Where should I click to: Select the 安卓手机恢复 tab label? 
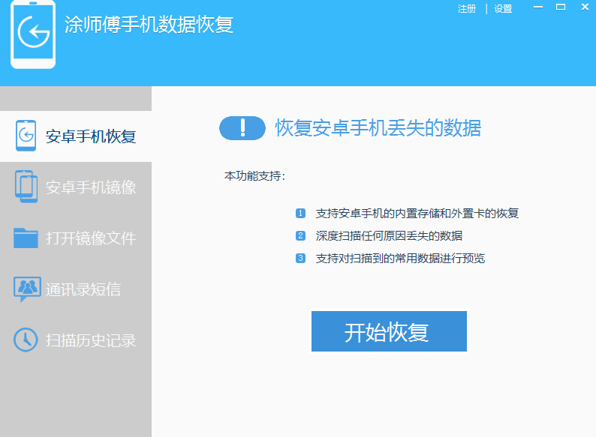pos(91,136)
